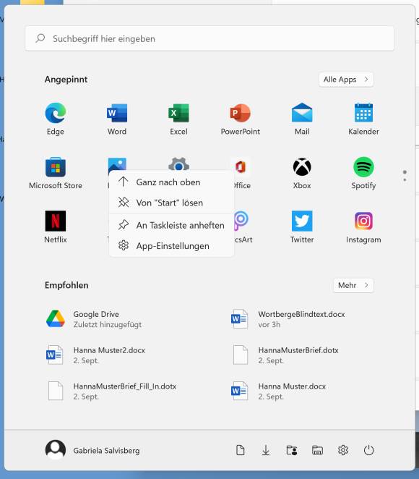
Task: Select 'Ganz nach oben' in context menu
Action: coord(171,182)
